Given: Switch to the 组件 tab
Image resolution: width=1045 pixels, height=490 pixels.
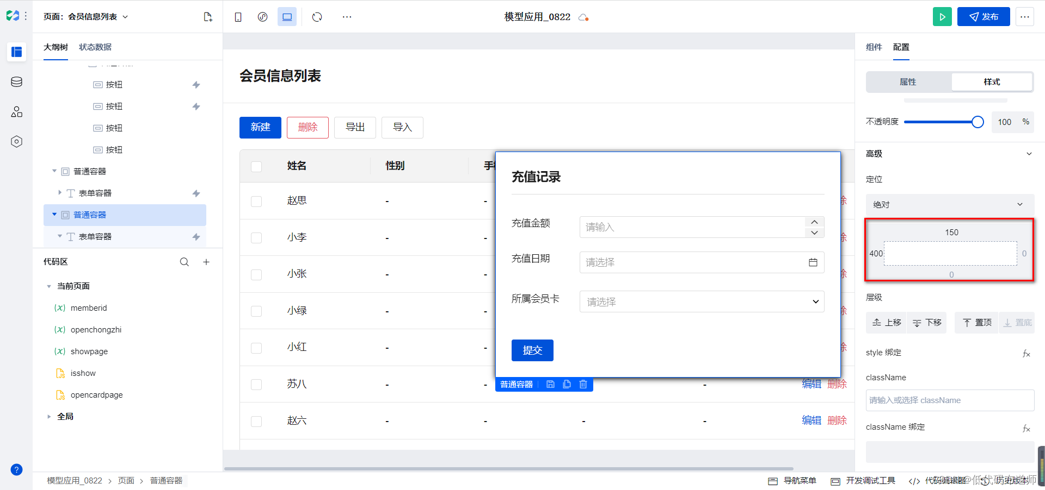Looking at the screenshot, I should pyautogui.click(x=874, y=47).
